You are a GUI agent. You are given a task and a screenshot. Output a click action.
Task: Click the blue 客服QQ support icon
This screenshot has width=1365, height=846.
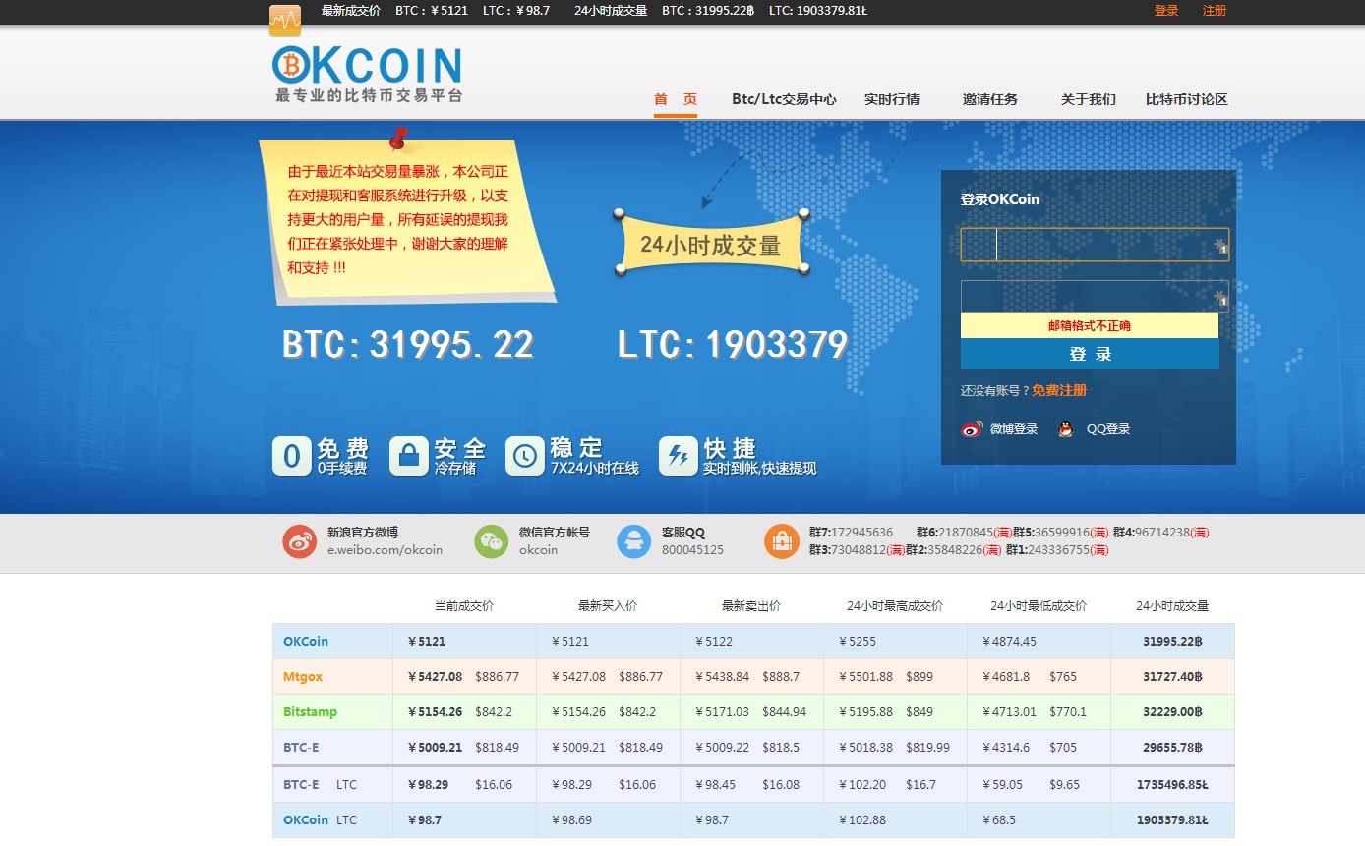(634, 541)
